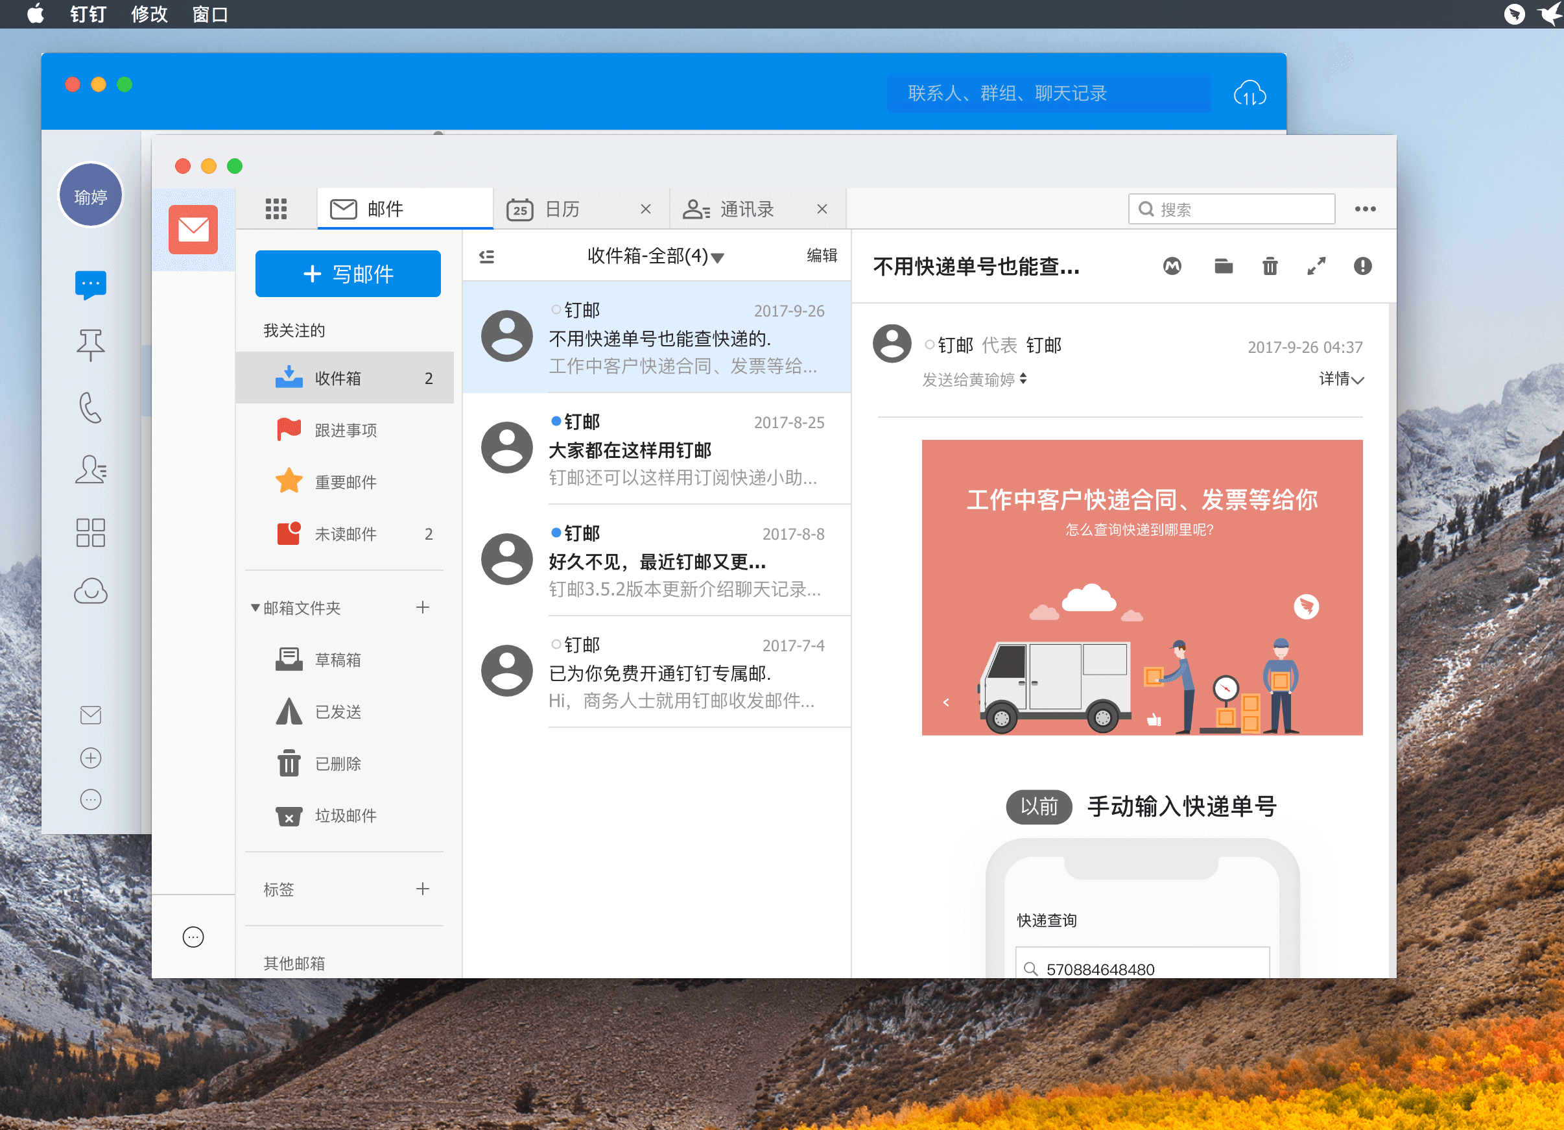Click the circled M mark icon in email toolbar

(1172, 265)
